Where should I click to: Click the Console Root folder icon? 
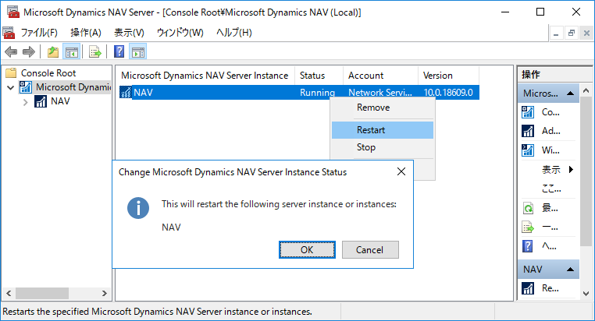(x=12, y=72)
